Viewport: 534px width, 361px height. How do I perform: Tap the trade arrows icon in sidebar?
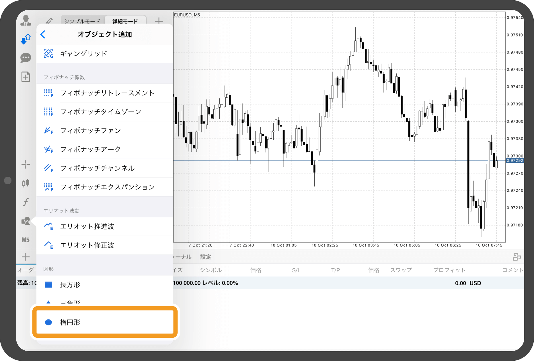(26, 39)
